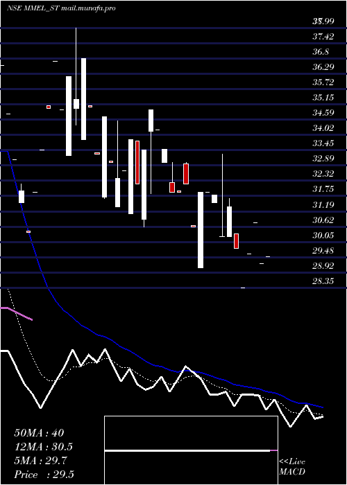The height and width of the screenshot is (485, 347).
Task: Click the 36.8 price axis label
Action: pos(321,52)
